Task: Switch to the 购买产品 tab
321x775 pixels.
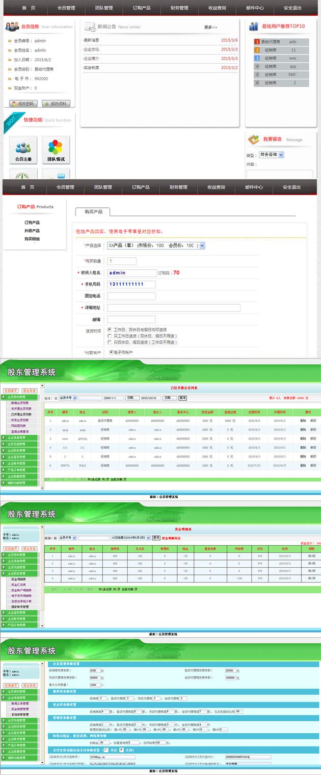Action: pos(93,212)
